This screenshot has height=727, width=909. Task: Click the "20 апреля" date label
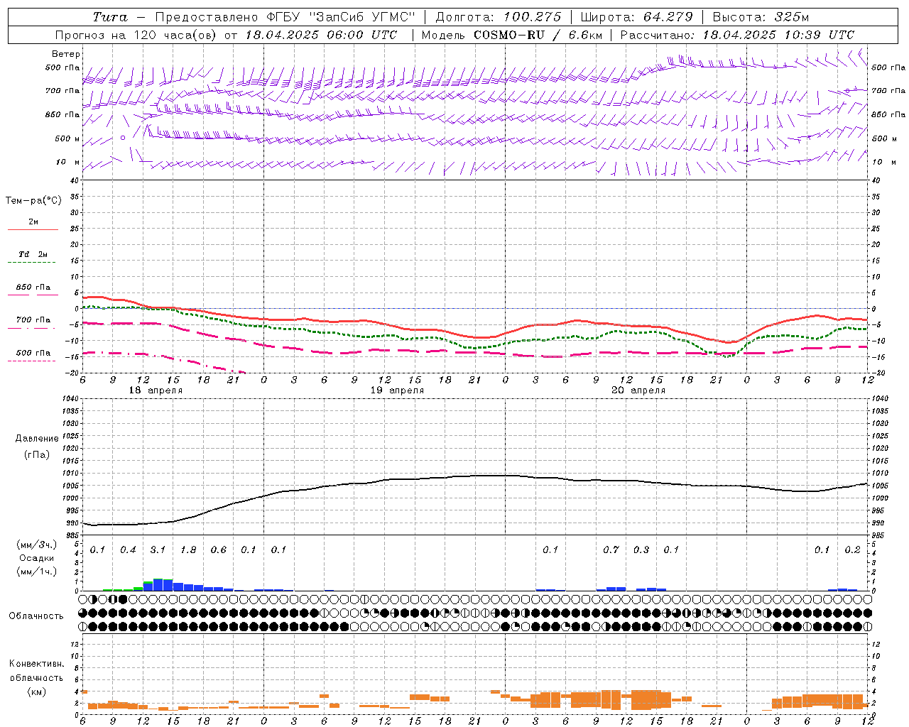pyautogui.click(x=638, y=390)
